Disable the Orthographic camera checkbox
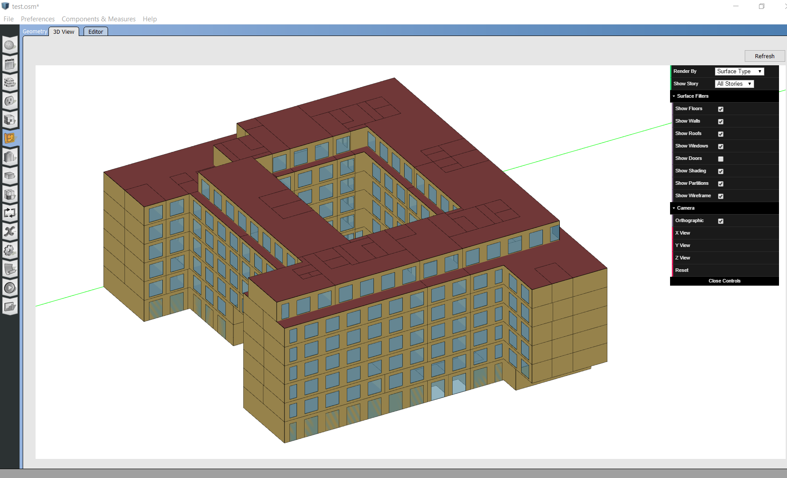This screenshot has width=787, height=478. (720, 221)
